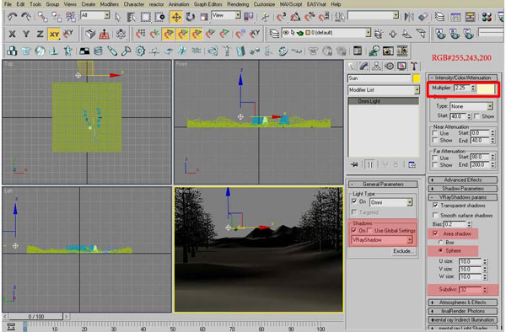
Task: Activate the Select and Rotate tool
Action: click(190, 17)
